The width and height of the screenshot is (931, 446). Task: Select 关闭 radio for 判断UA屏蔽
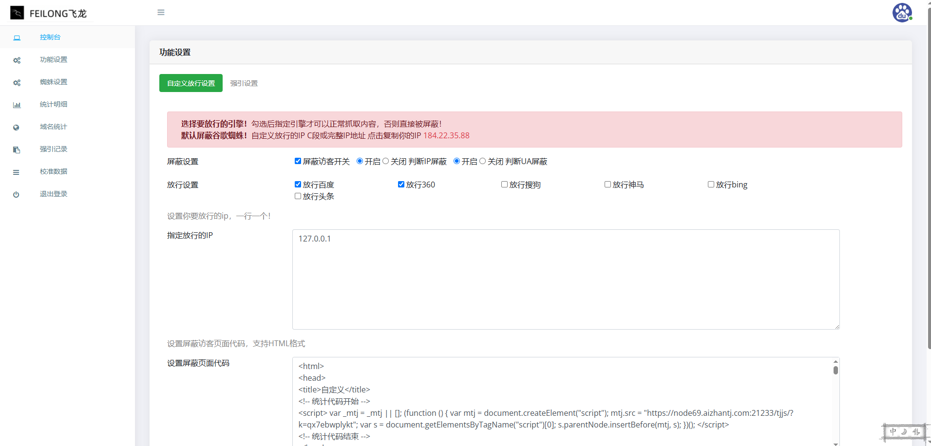482,161
